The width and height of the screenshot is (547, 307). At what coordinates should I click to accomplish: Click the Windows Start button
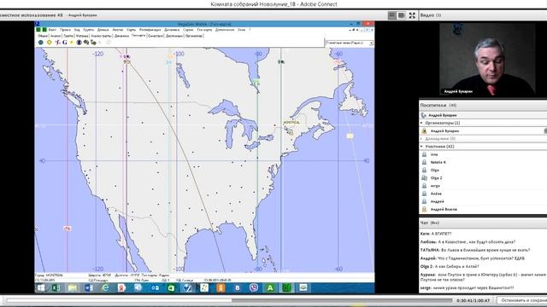pyautogui.click(x=41, y=288)
